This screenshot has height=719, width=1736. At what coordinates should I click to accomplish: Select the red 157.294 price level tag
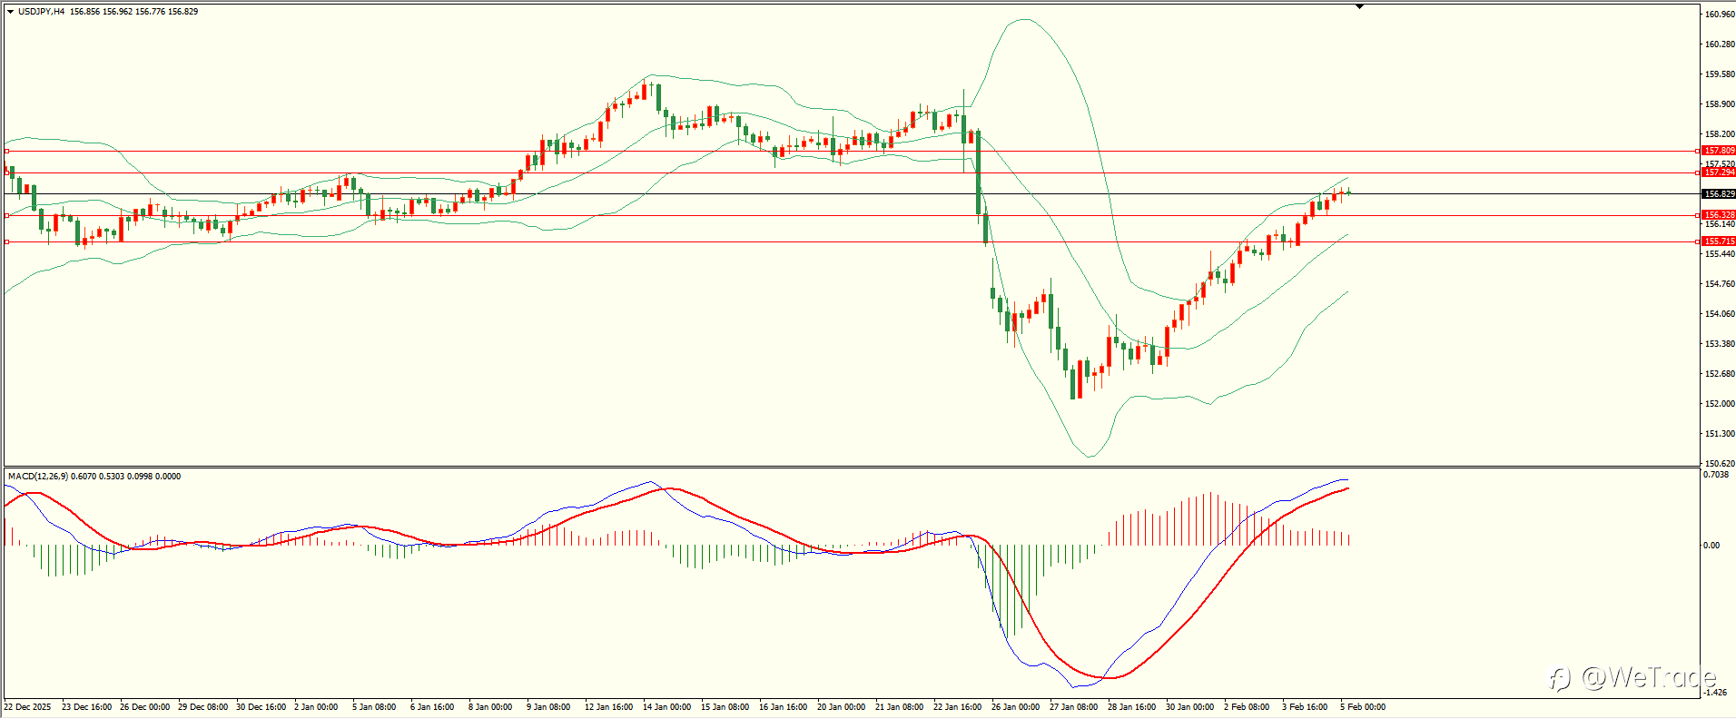tap(1719, 172)
